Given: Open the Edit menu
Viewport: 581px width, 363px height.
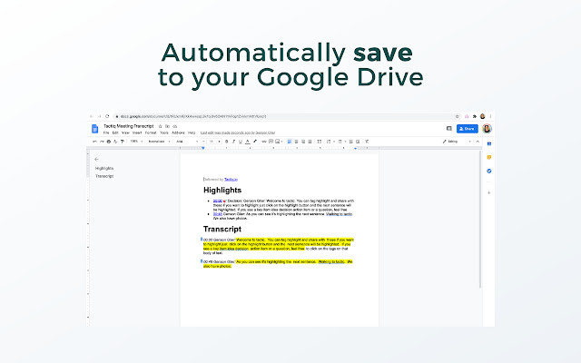Looking at the screenshot, I should tap(115, 132).
